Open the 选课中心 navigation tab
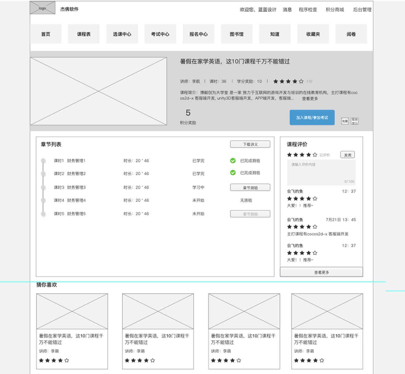 click(122, 34)
